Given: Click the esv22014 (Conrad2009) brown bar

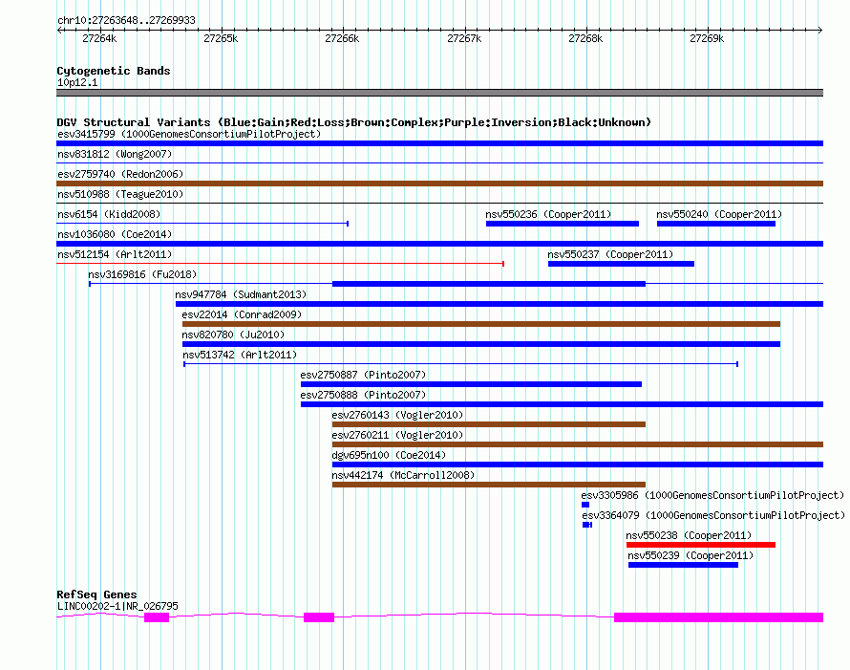Looking at the screenshot, I should [x=480, y=324].
